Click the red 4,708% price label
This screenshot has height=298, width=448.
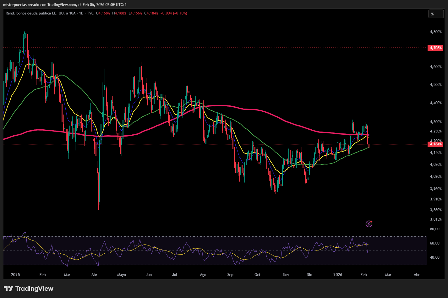click(436, 48)
